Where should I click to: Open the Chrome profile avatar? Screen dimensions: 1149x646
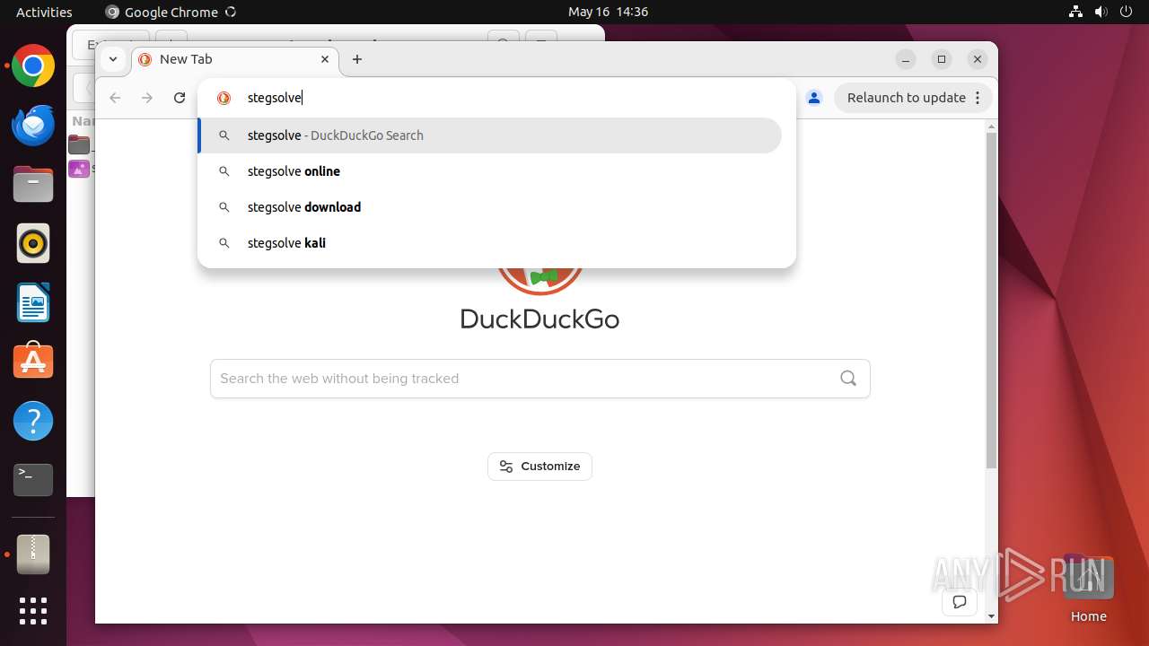point(814,98)
